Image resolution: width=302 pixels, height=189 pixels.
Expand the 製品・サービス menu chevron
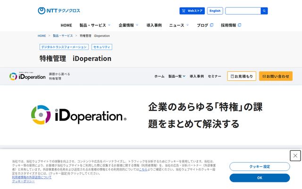click(109, 25)
